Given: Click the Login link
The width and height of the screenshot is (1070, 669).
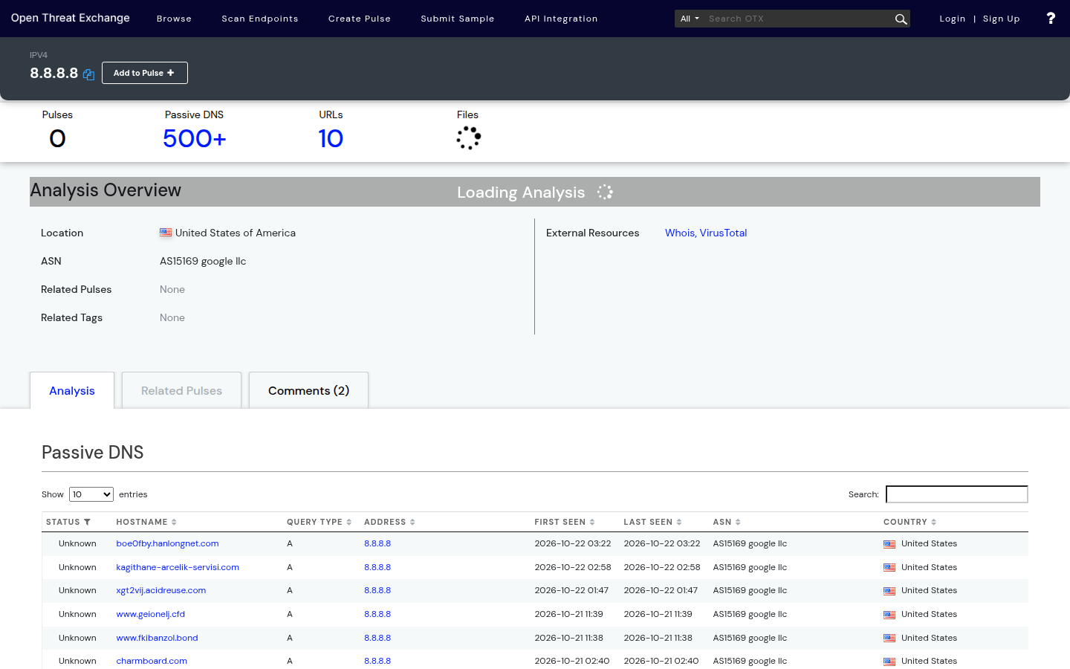Looking at the screenshot, I should coord(953,19).
